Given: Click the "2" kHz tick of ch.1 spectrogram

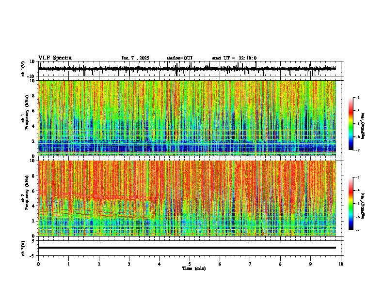Looking at the screenshot, I should (33, 141).
